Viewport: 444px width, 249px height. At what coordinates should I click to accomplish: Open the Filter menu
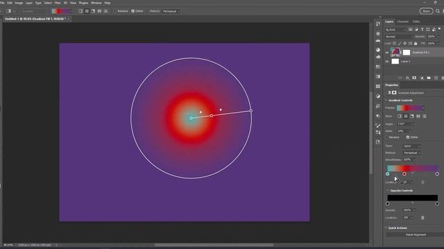58,3
